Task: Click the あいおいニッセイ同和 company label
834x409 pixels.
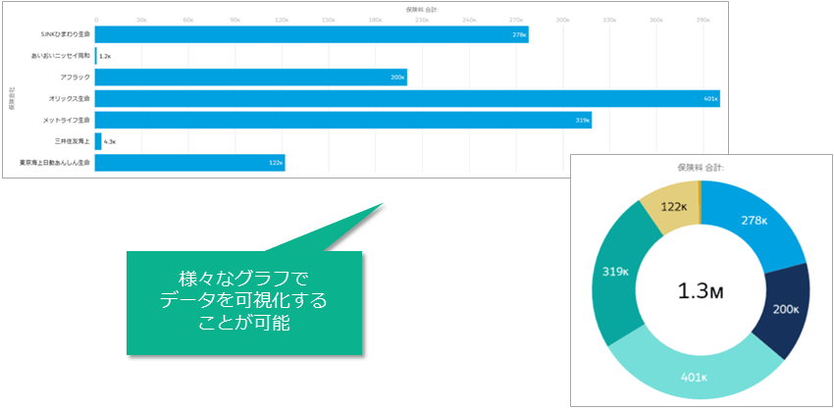Action: (x=61, y=56)
